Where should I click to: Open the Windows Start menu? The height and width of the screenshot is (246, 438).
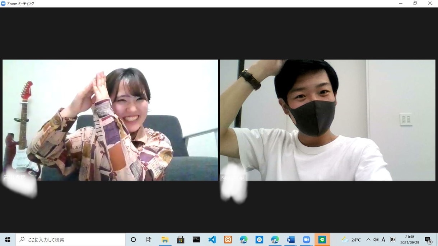pyautogui.click(x=8, y=240)
